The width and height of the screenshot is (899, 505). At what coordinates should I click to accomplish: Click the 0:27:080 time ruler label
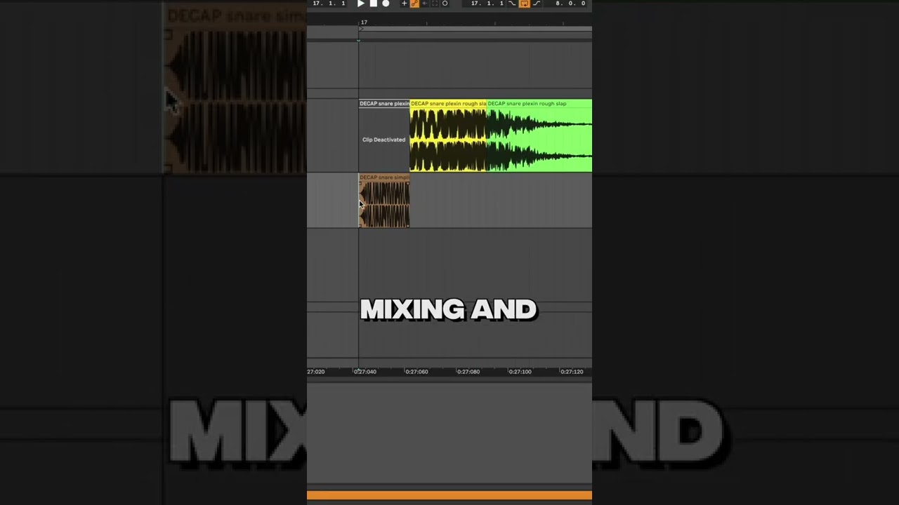468,372
